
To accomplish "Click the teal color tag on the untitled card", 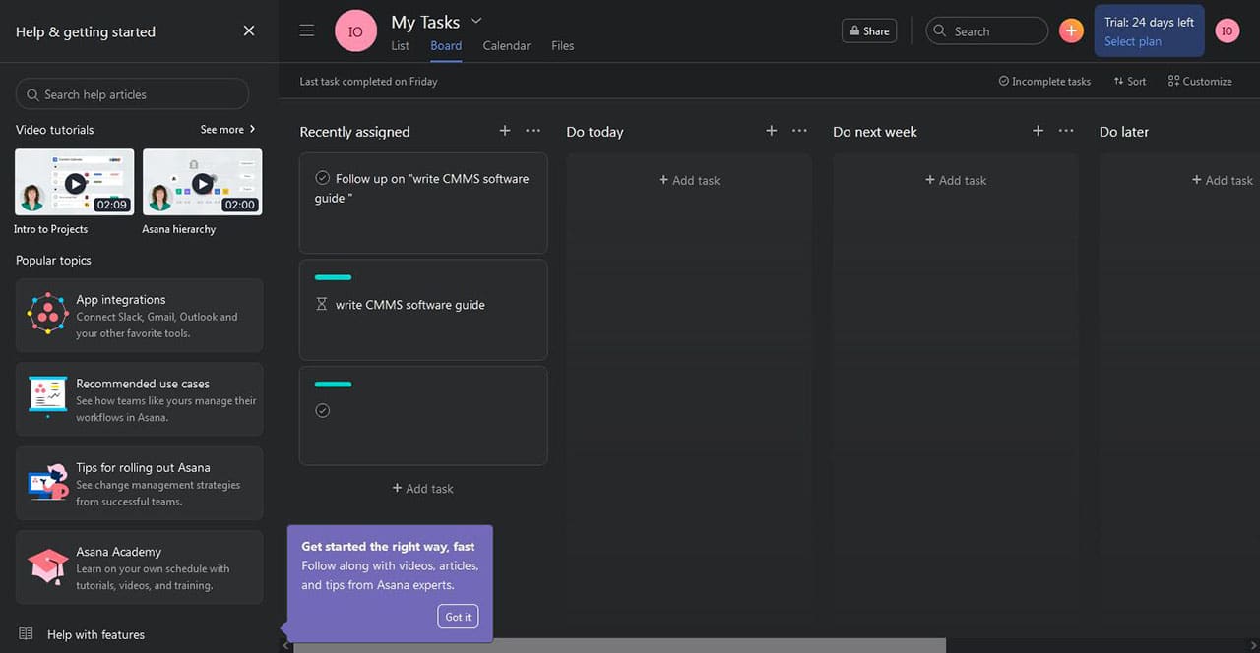I will (x=333, y=384).
